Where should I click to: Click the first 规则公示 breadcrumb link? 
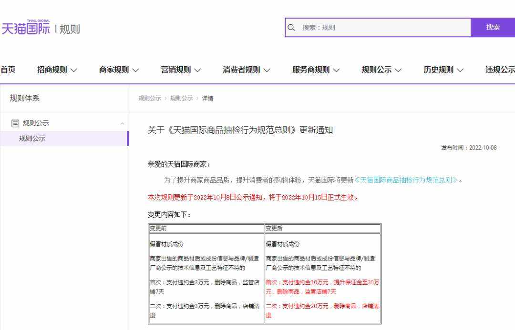[150, 98]
